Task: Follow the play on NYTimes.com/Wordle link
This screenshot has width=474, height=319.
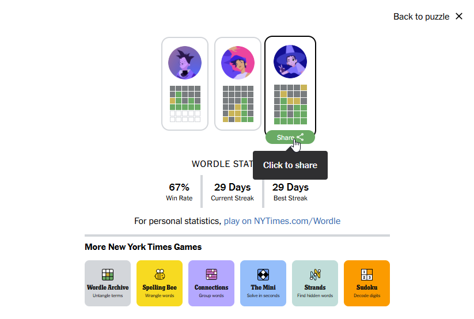Action: click(x=282, y=221)
